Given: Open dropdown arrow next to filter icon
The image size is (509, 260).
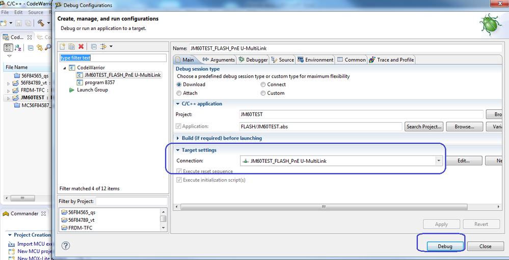Looking at the screenshot, I should point(111,47).
